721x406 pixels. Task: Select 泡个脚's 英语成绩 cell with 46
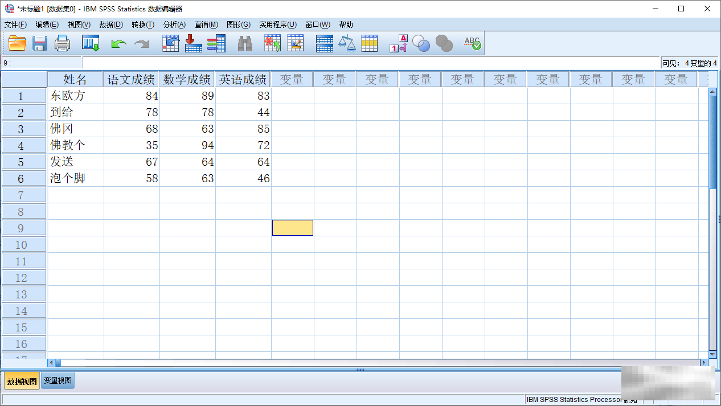[x=243, y=178]
